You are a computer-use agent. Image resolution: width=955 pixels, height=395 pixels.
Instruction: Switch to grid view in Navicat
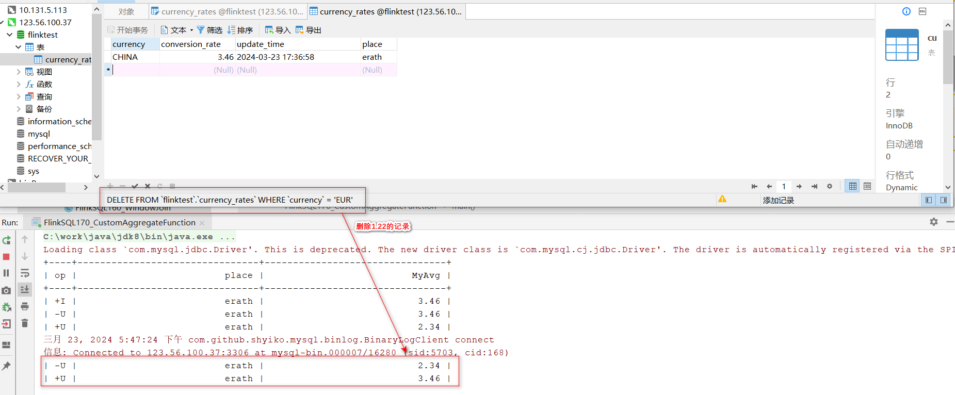point(853,186)
